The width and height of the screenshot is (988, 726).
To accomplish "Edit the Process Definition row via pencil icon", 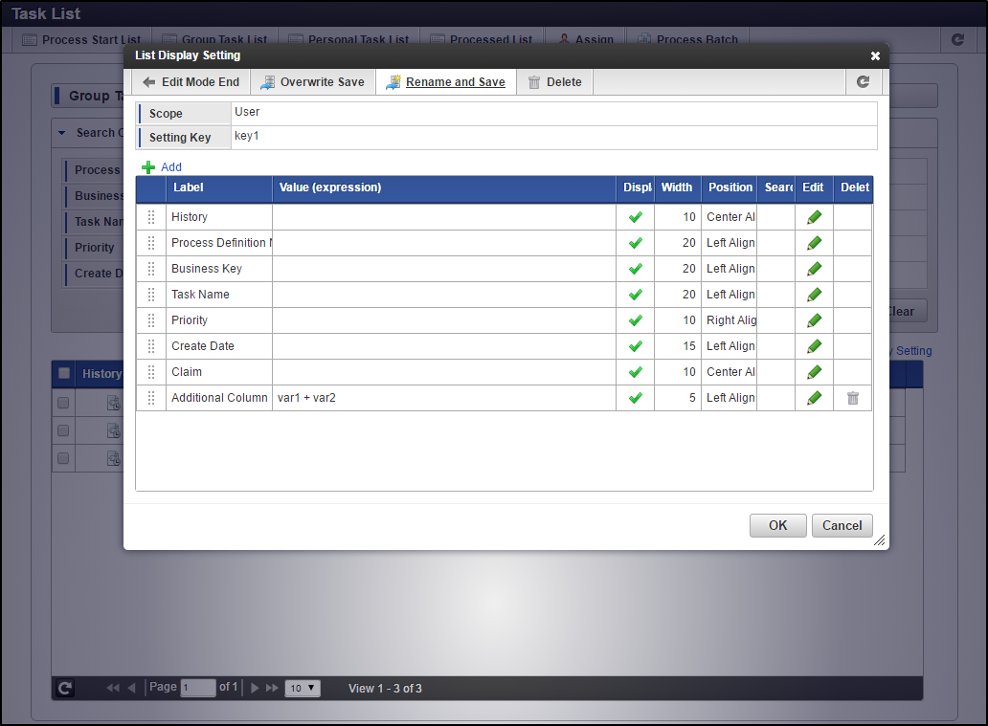I will pos(814,243).
